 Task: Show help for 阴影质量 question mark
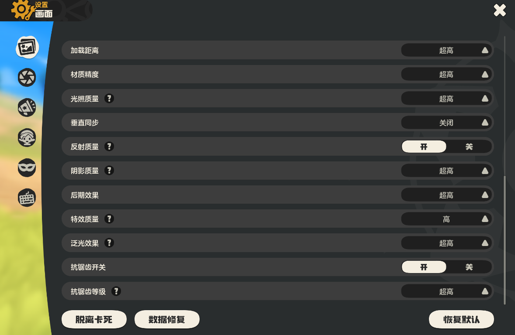(109, 171)
